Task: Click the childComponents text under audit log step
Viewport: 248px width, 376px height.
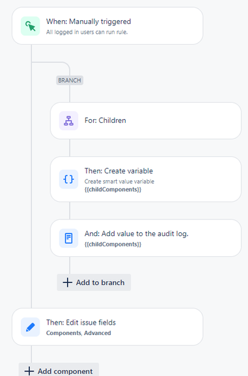Action: [x=113, y=244]
